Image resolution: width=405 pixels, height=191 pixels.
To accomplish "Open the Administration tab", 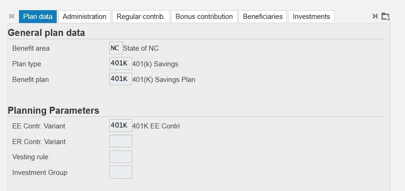I will pyautogui.click(x=84, y=17).
